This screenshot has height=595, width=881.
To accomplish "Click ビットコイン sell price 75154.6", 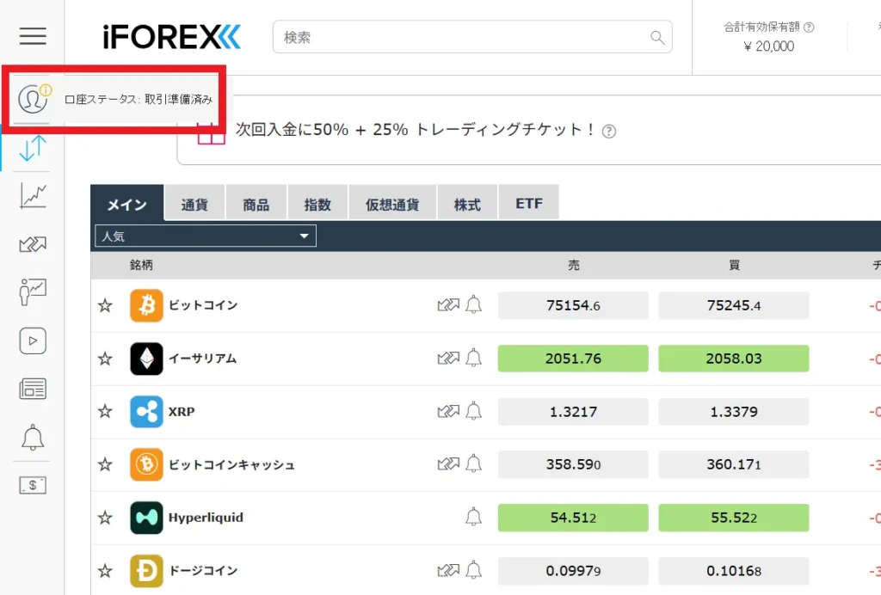I will click(573, 305).
